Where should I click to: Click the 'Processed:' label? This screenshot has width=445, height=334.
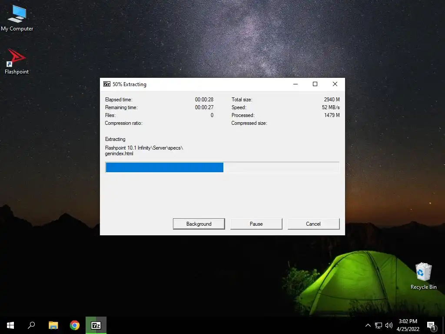point(243,115)
